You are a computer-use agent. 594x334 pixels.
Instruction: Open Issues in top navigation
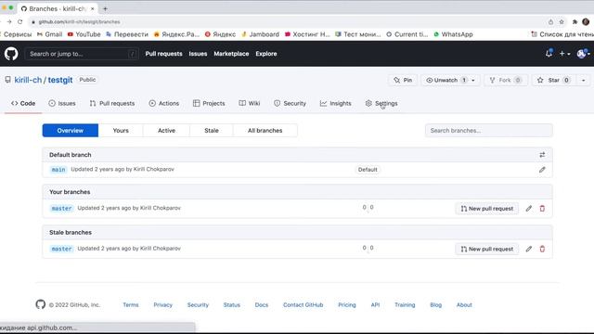[198, 54]
